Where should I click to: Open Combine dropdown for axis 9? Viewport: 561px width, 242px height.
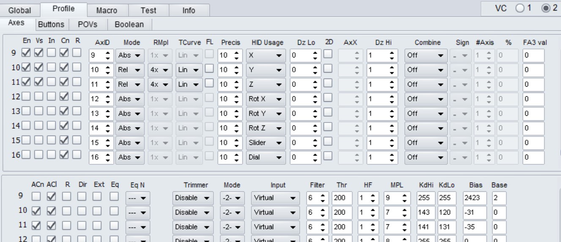point(426,55)
